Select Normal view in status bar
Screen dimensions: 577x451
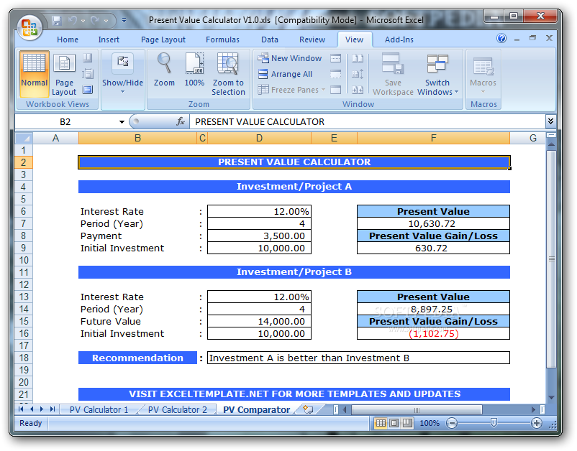[381, 423]
